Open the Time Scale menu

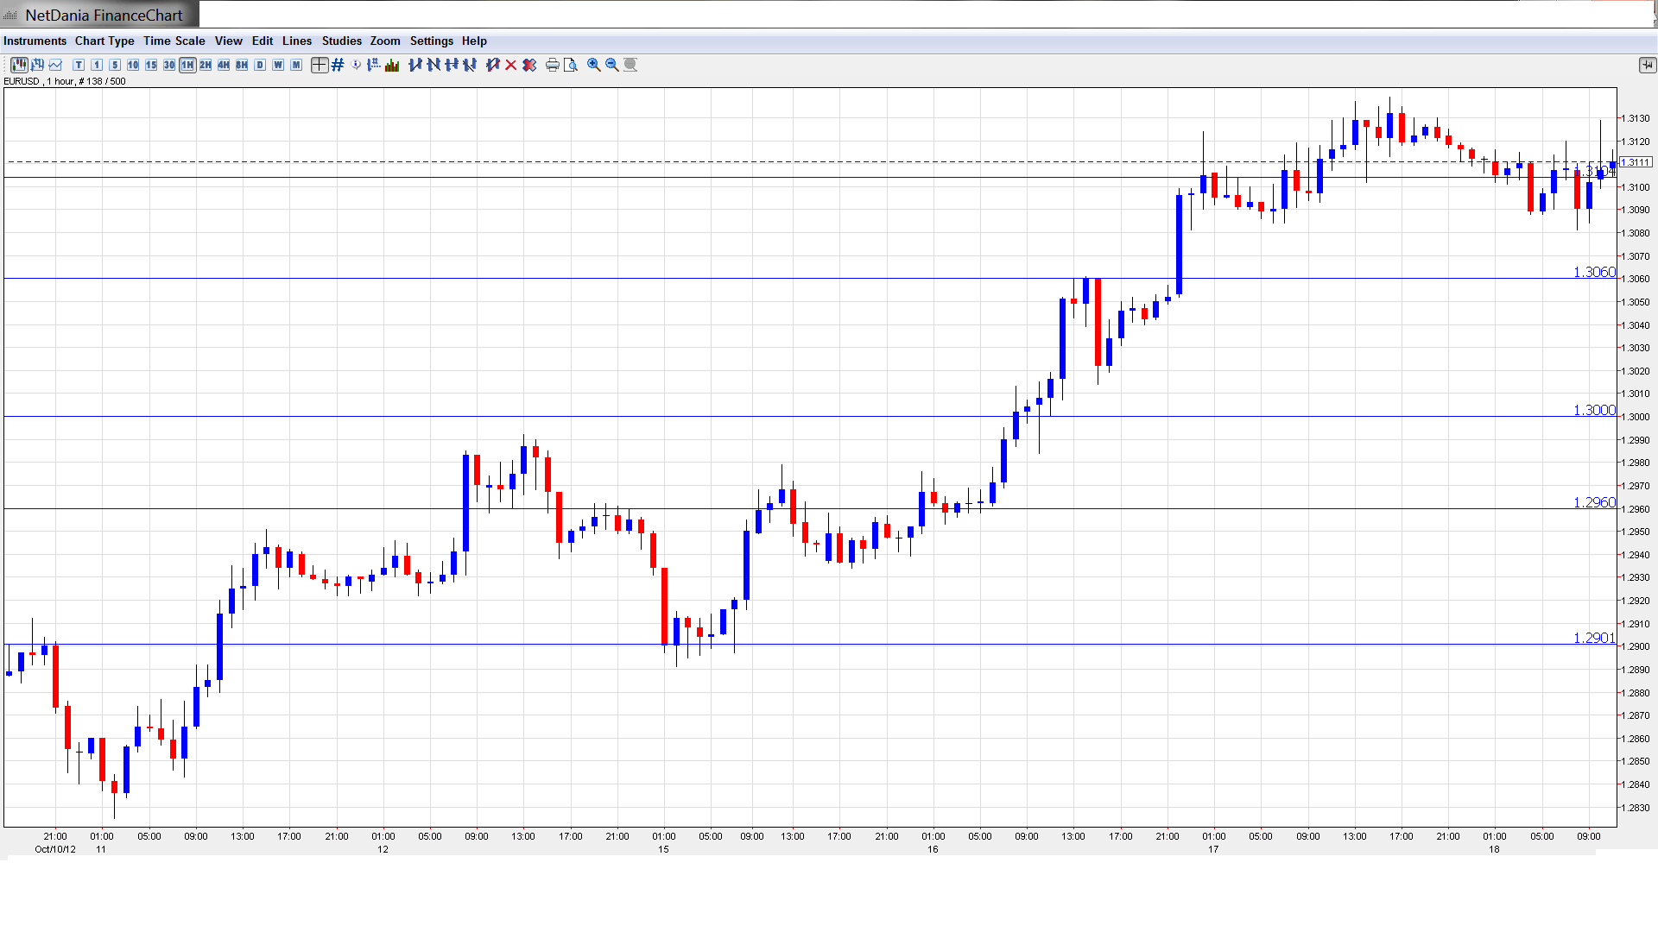[x=174, y=41]
